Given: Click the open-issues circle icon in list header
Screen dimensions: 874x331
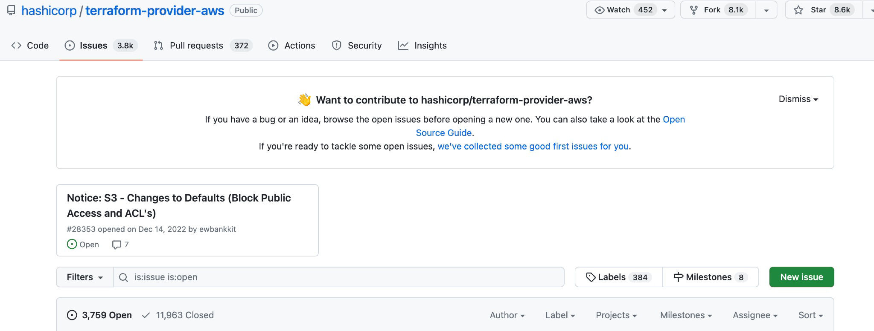Looking at the screenshot, I should coord(72,315).
